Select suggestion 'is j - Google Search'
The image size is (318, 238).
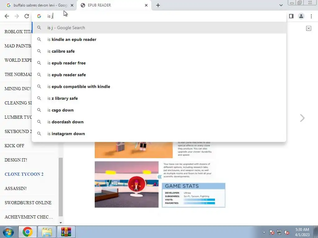pyautogui.click(x=159, y=28)
